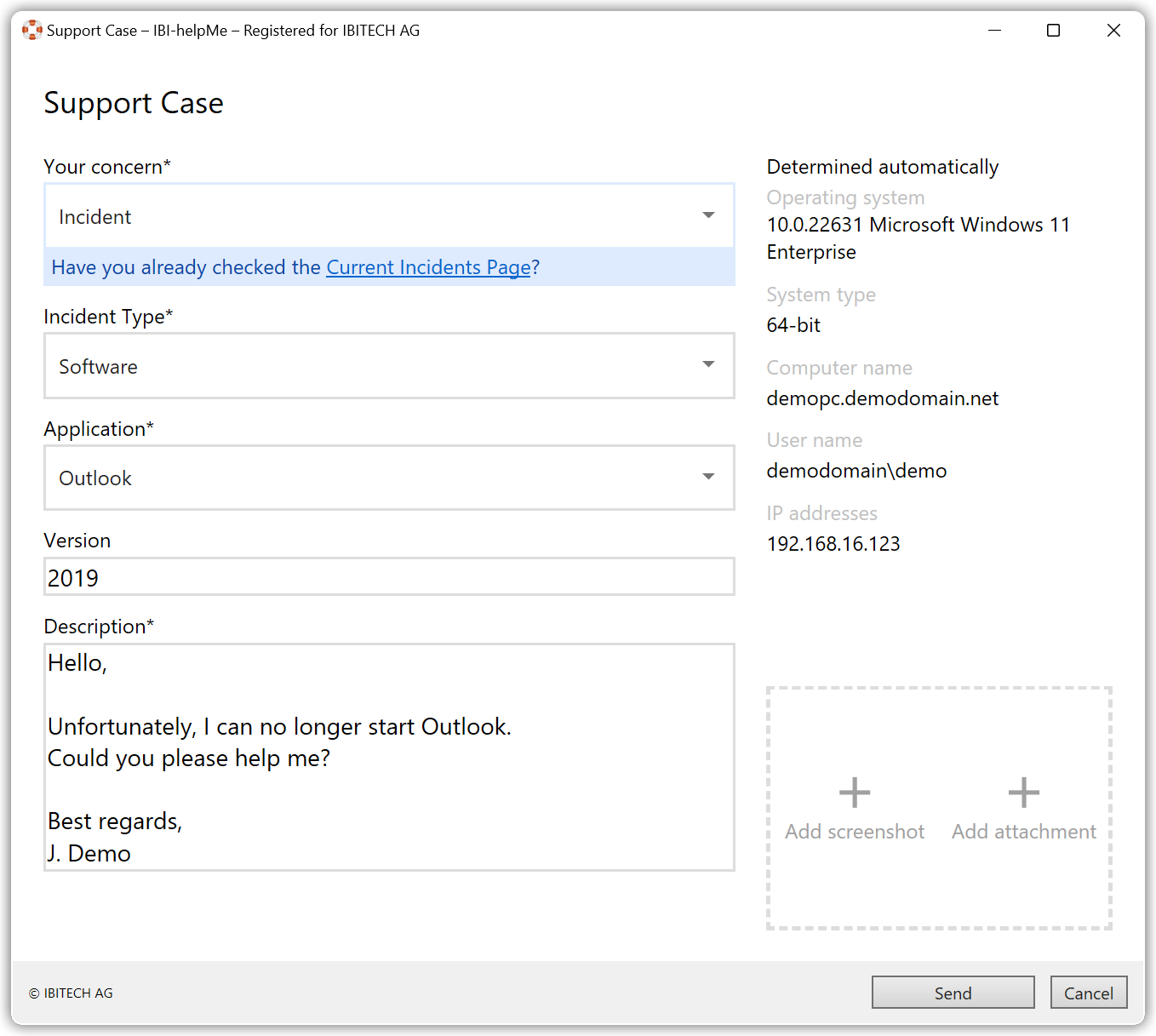This screenshot has width=1156, height=1036.
Task: Click the user name demodomain\demo
Action: click(856, 471)
